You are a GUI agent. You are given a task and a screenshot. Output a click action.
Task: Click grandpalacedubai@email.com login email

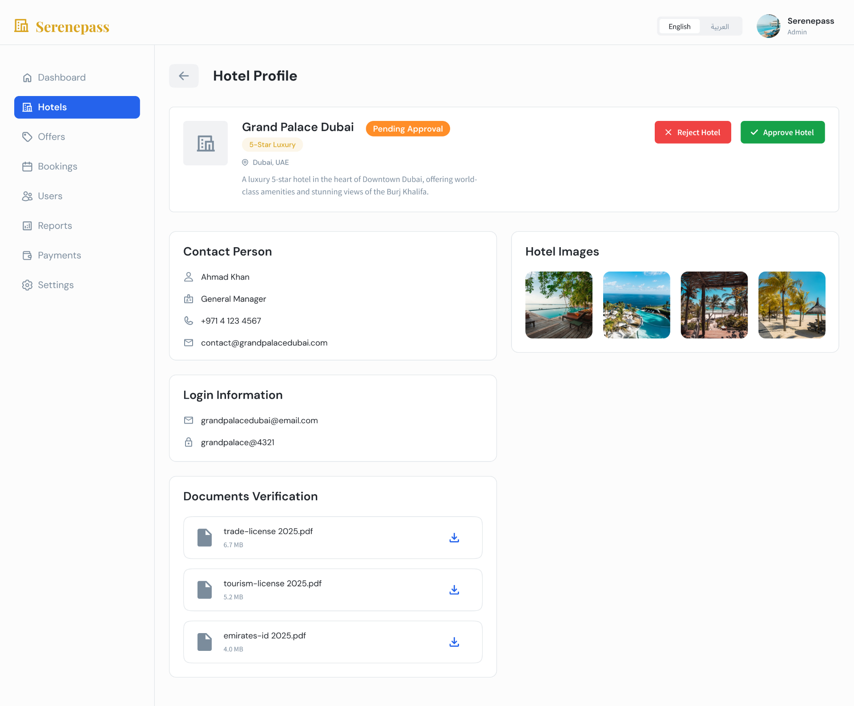click(x=259, y=421)
